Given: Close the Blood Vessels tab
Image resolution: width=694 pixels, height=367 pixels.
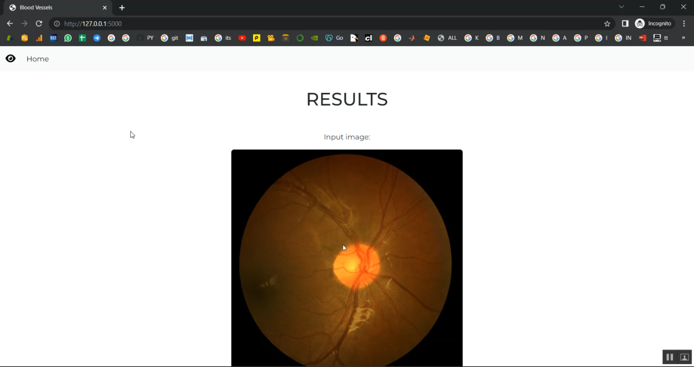Looking at the screenshot, I should coord(105,8).
